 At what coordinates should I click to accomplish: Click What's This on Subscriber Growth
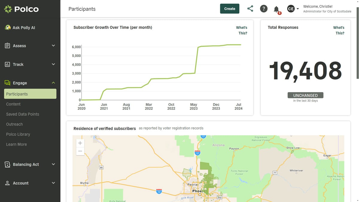tap(242, 30)
